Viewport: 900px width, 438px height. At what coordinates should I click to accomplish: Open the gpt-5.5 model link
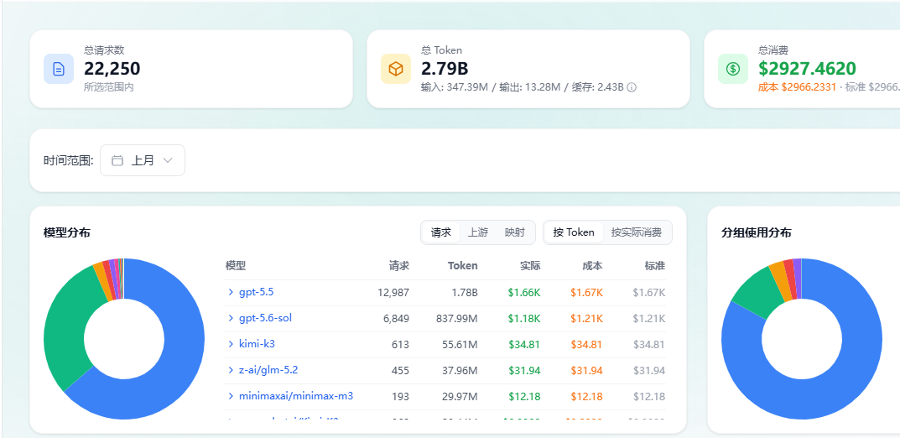[257, 292]
